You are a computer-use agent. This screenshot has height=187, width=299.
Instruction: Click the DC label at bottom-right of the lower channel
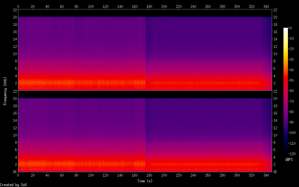(275, 172)
